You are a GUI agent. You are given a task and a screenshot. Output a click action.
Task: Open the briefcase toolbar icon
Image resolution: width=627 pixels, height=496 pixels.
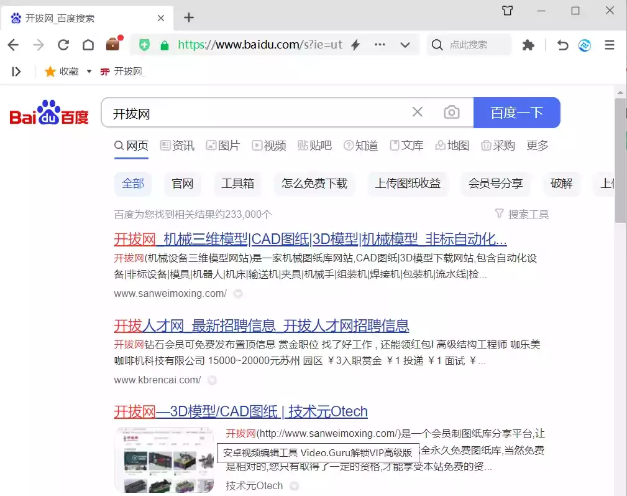point(114,44)
